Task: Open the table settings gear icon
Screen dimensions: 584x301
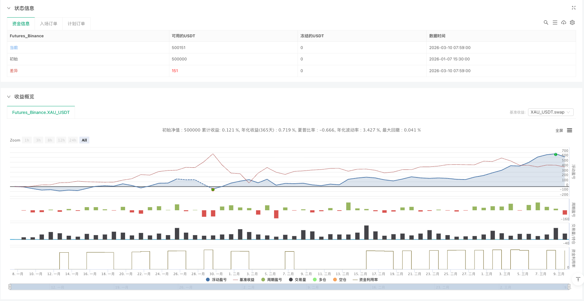Action: pos(572,22)
